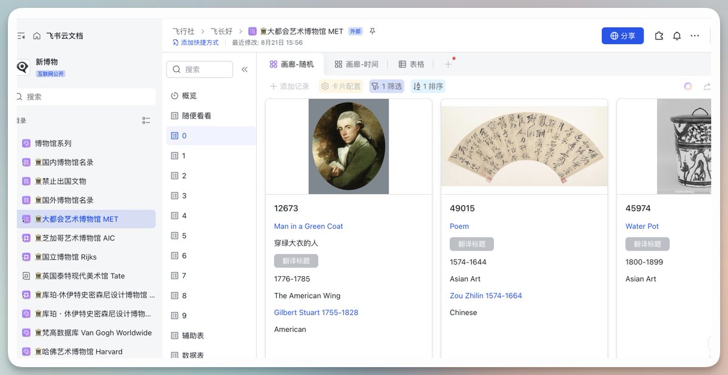
Task: Open the 新博物 workspace avatar
Action: tap(23, 67)
